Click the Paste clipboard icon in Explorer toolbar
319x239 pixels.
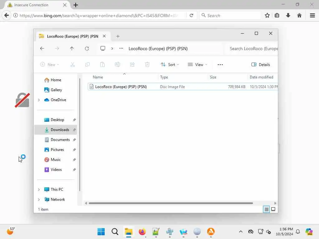click(102, 65)
